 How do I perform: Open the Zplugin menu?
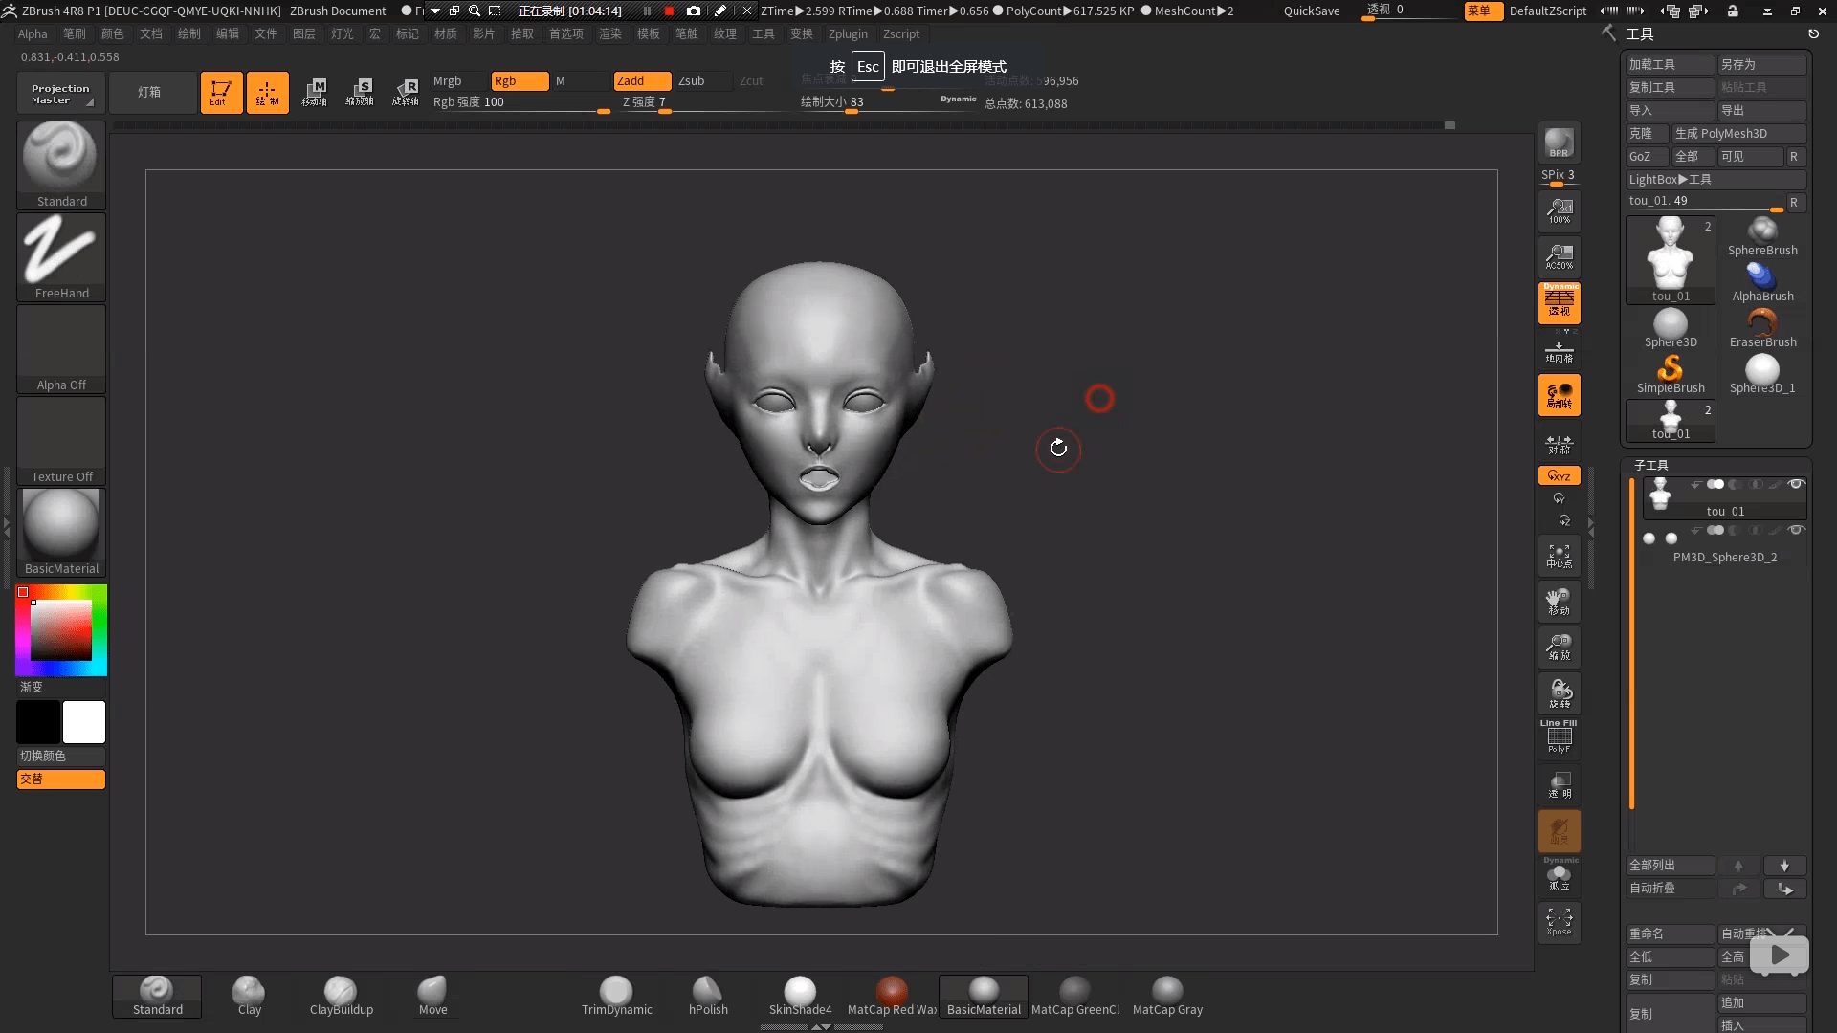(x=848, y=33)
